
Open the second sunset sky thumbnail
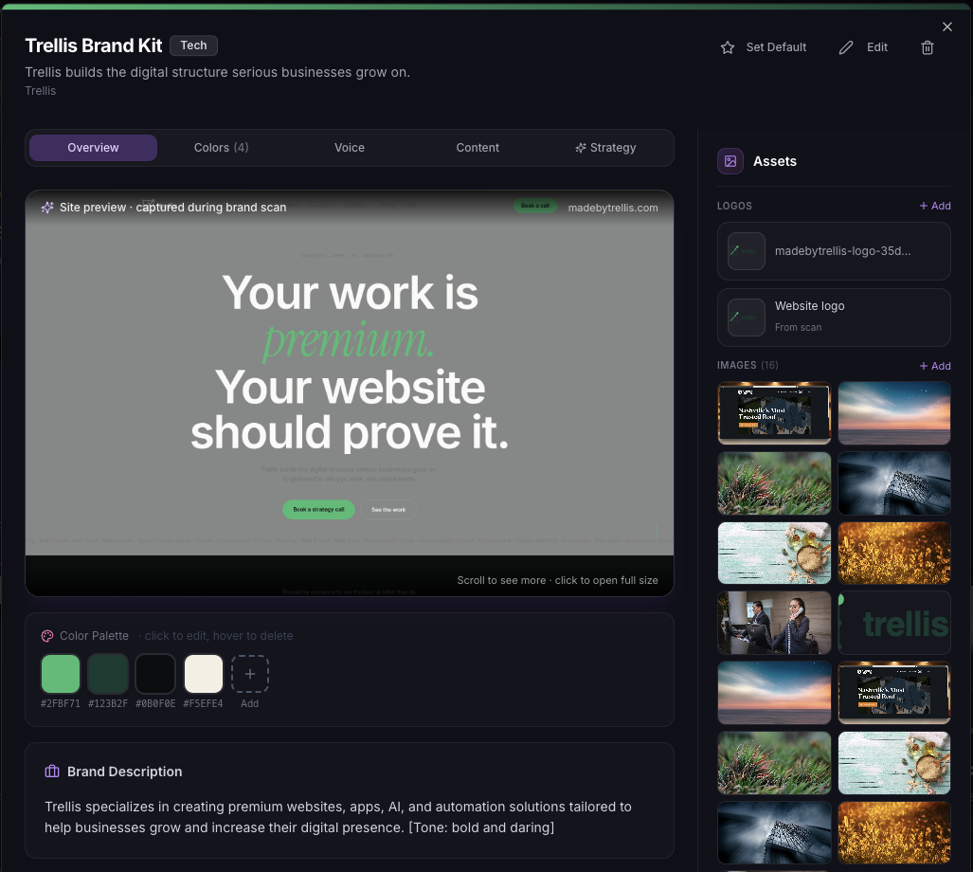click(x=774, y=693)
